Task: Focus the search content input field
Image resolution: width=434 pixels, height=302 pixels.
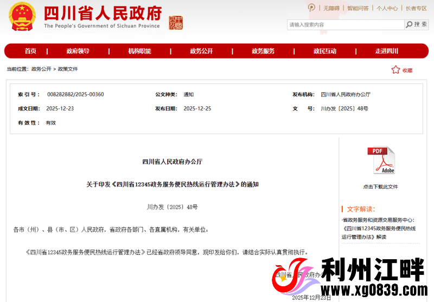Action: coord(346,24)
